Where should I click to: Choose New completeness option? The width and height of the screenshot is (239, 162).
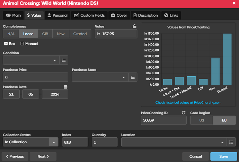[x=61, y=34]
